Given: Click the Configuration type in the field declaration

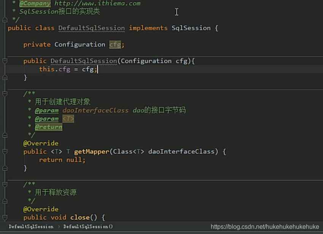Looking at the screenshot, I should tap(80, 45).
